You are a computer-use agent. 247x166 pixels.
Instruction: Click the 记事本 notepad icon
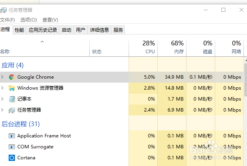coord(12,99)
